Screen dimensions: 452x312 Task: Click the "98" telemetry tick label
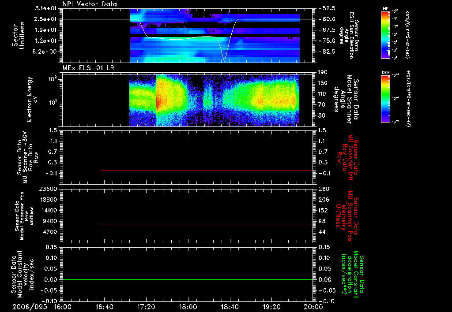click(x=322, y=221)
